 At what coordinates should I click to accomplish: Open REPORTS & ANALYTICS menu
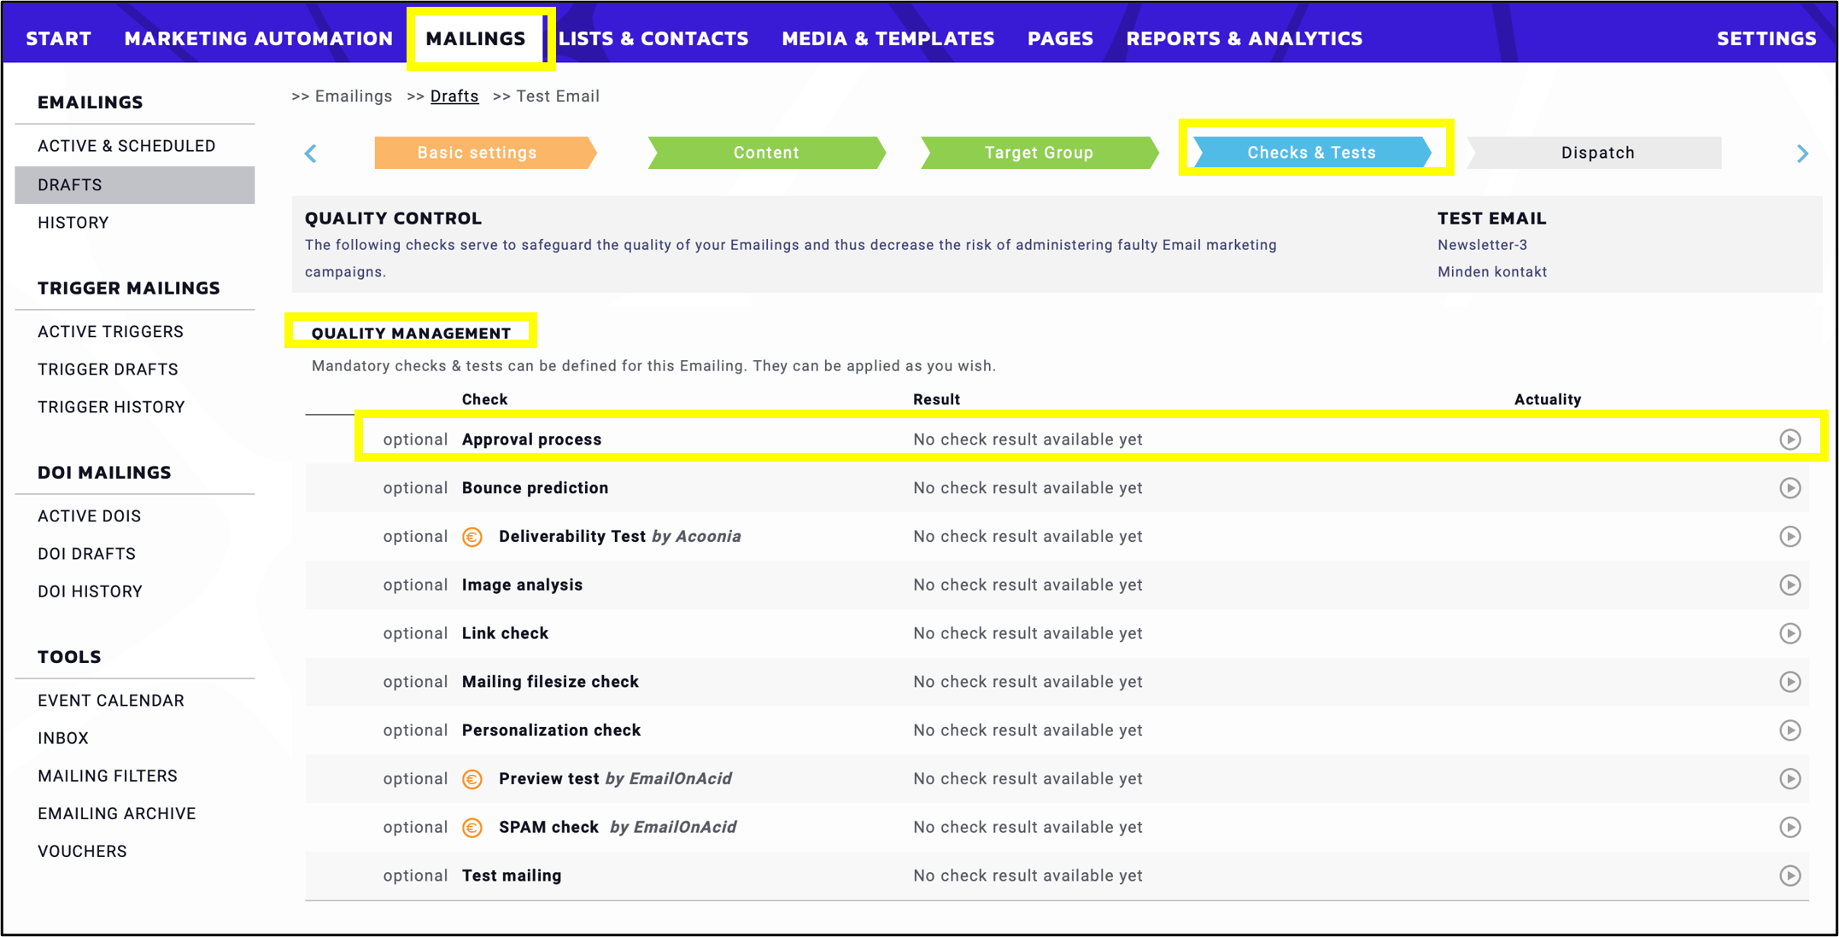click(1245, 38)
